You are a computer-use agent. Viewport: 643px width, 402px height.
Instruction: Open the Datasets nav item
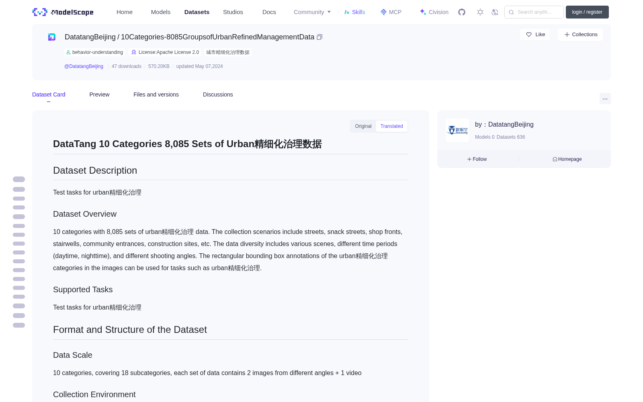(x=197, y=12)
